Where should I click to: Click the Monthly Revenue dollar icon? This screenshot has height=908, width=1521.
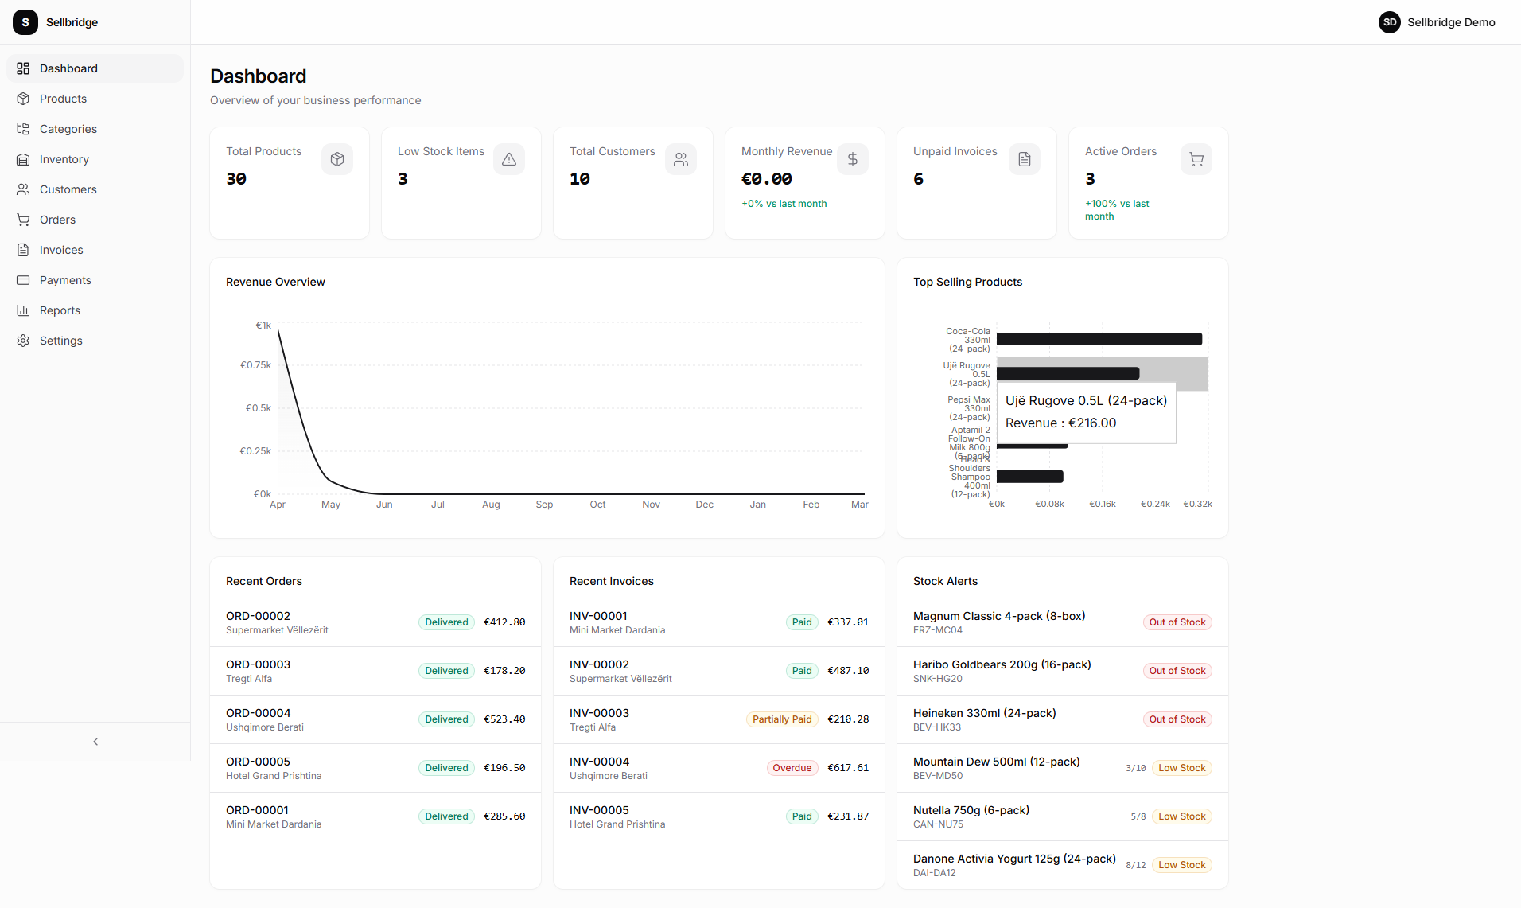click(x=852, y=159)
